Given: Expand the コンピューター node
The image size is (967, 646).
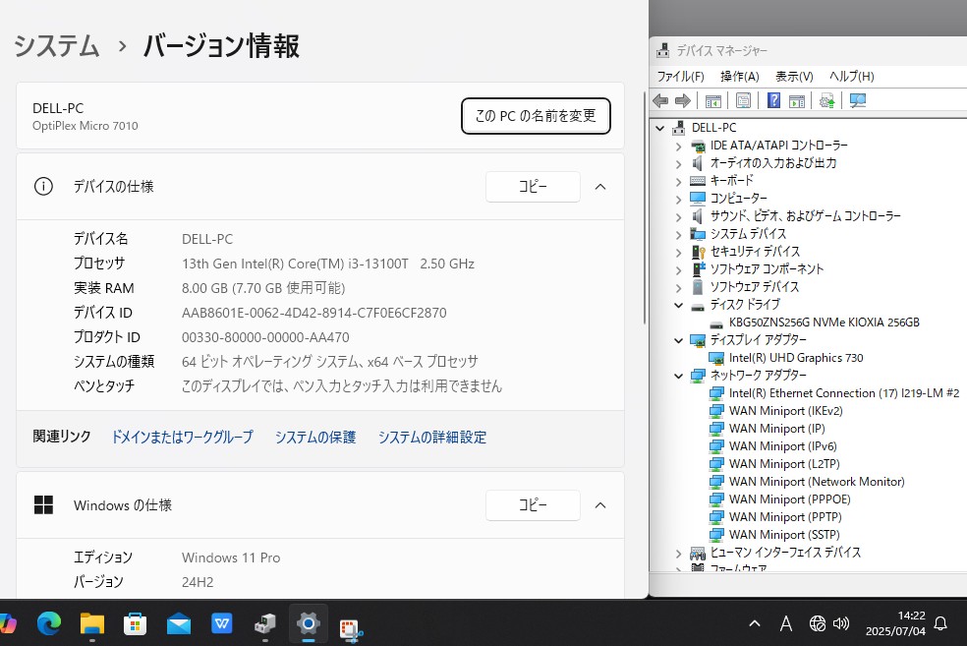Looking at the screenshot, I should point(678,200).
